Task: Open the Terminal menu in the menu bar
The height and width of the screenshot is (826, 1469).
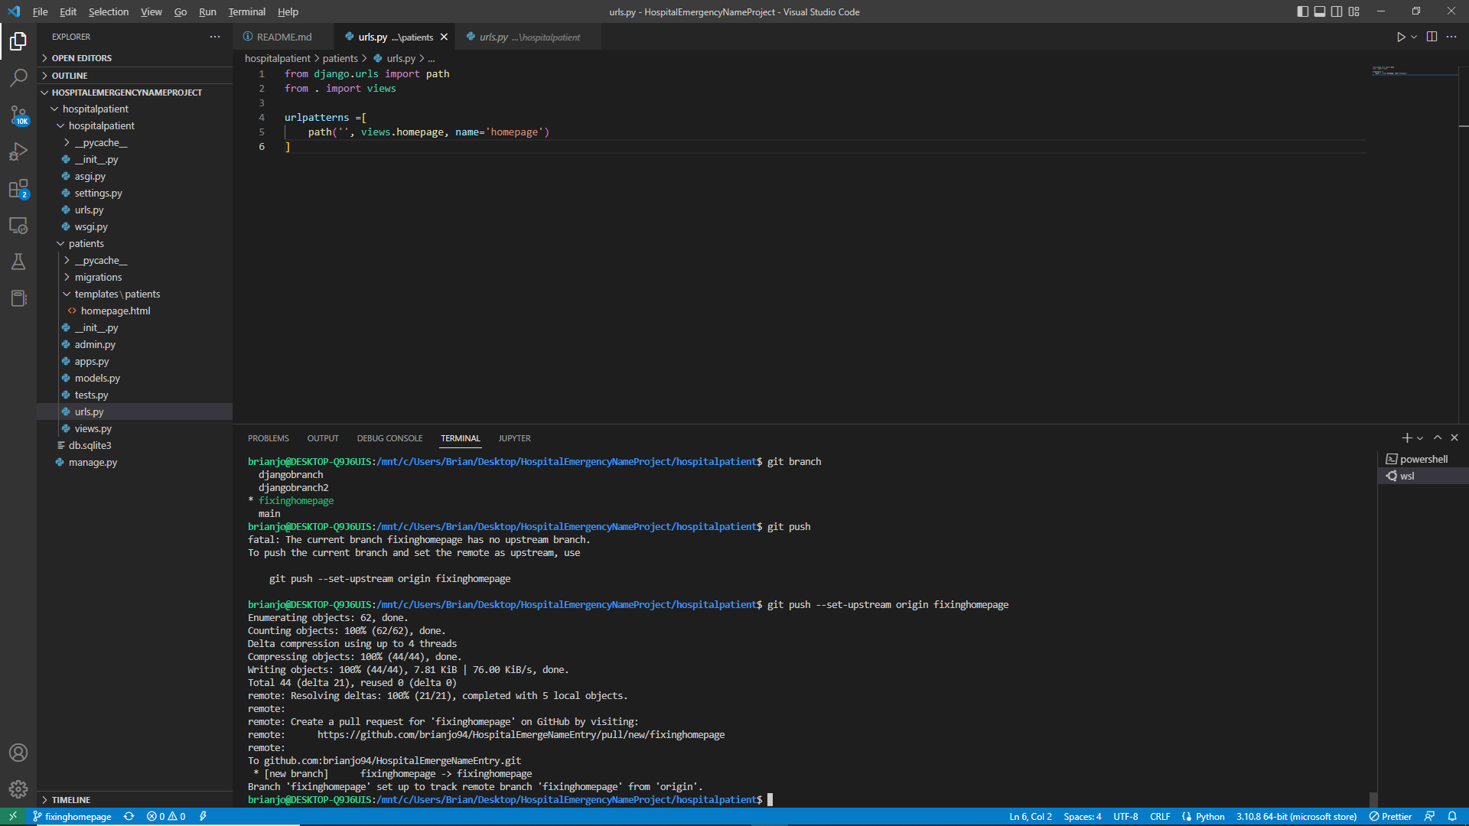Action: [246, 11]
